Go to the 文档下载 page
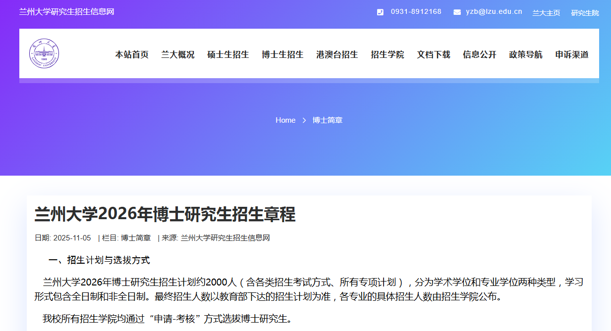 [x=434, y=55]
